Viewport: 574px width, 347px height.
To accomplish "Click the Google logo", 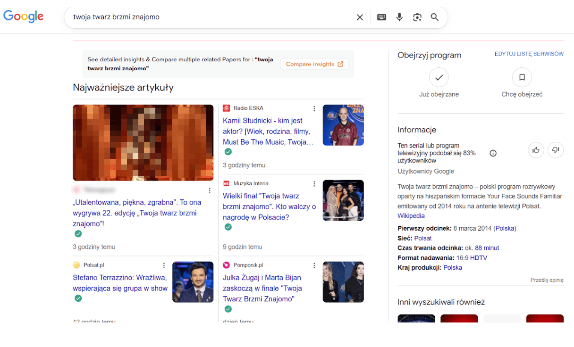I will tap(23, 17).
